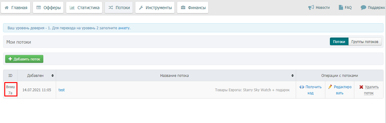
Task: Open the test stream name link
Action: point(62,90)
